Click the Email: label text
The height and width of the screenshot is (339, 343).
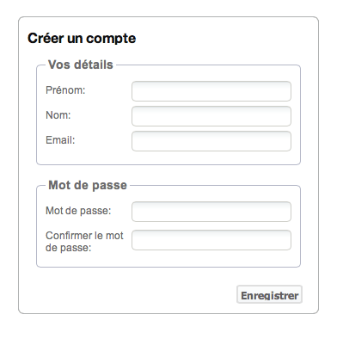tap(60, 140)
